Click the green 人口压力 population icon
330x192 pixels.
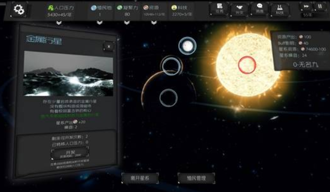point(51,8)
